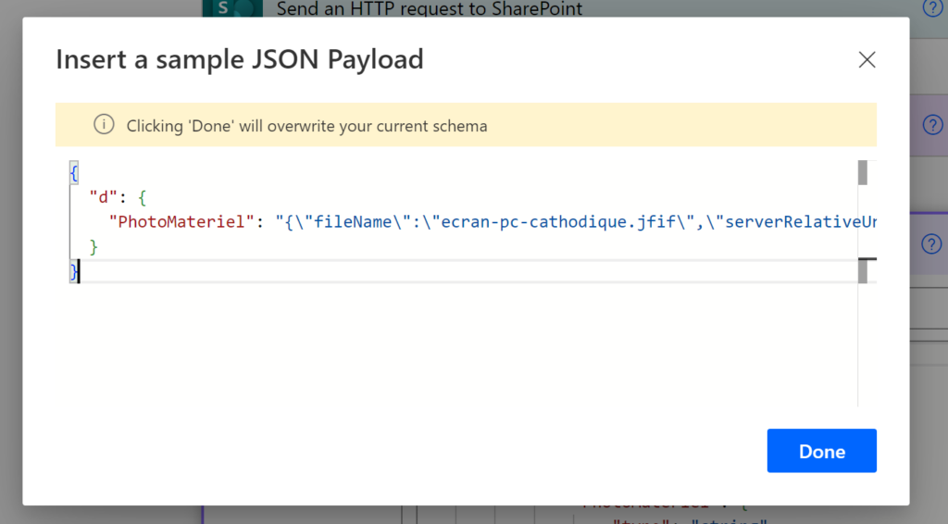The image size is (948, 524).
Task: Close the Insert a sample JSON Payload dialog
Action: click(x=867, y=59)
